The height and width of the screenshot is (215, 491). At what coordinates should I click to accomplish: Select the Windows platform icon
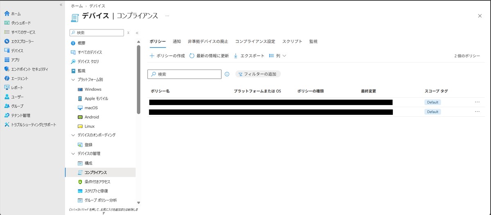[80, 89]
